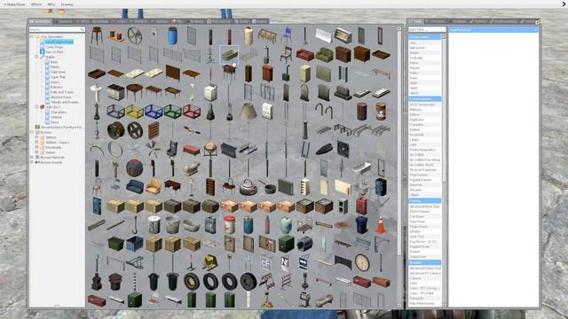Spawn the green couch prop
This screenshot has width=568, height=319.
click(324, 55)
